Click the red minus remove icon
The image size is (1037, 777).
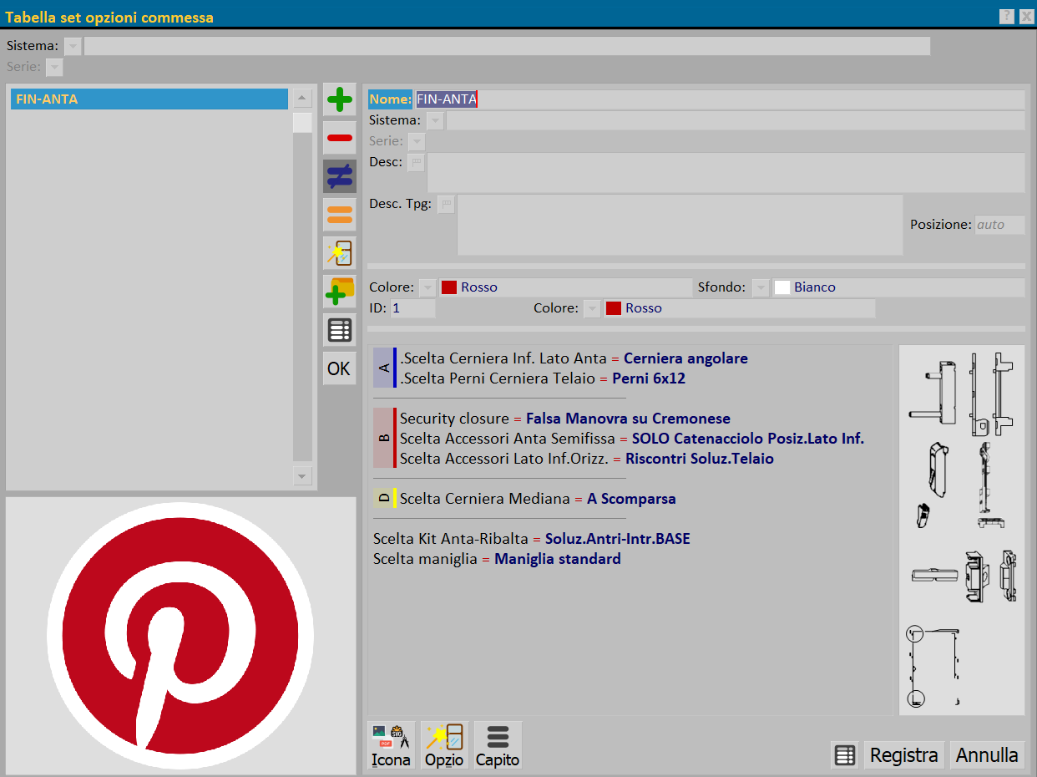coord(340,138)
